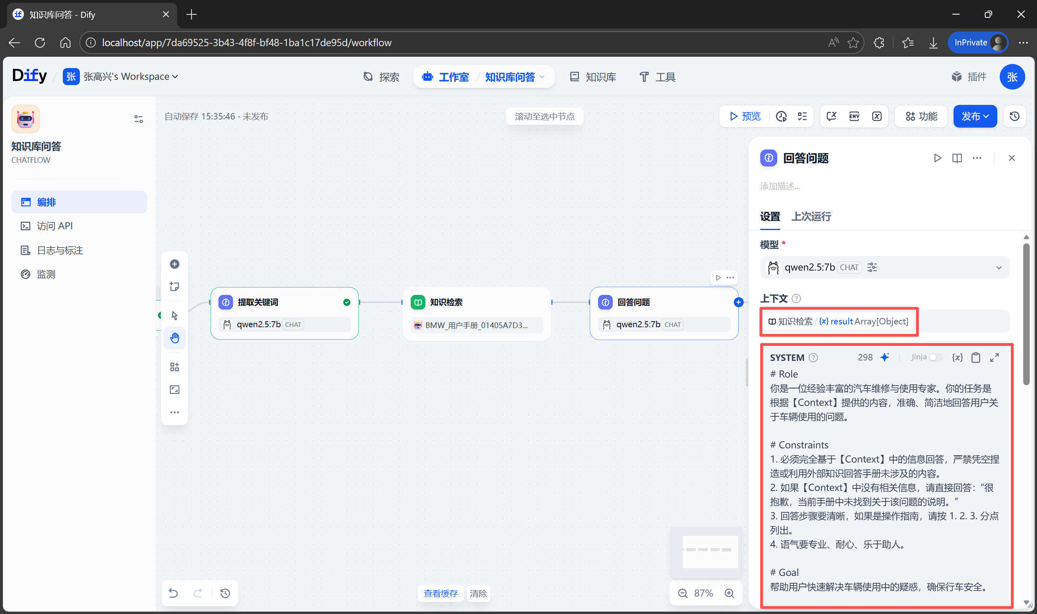Open the 访问 API sidebar item
The image size is (1037, 614).
click(x=55, y=226)
